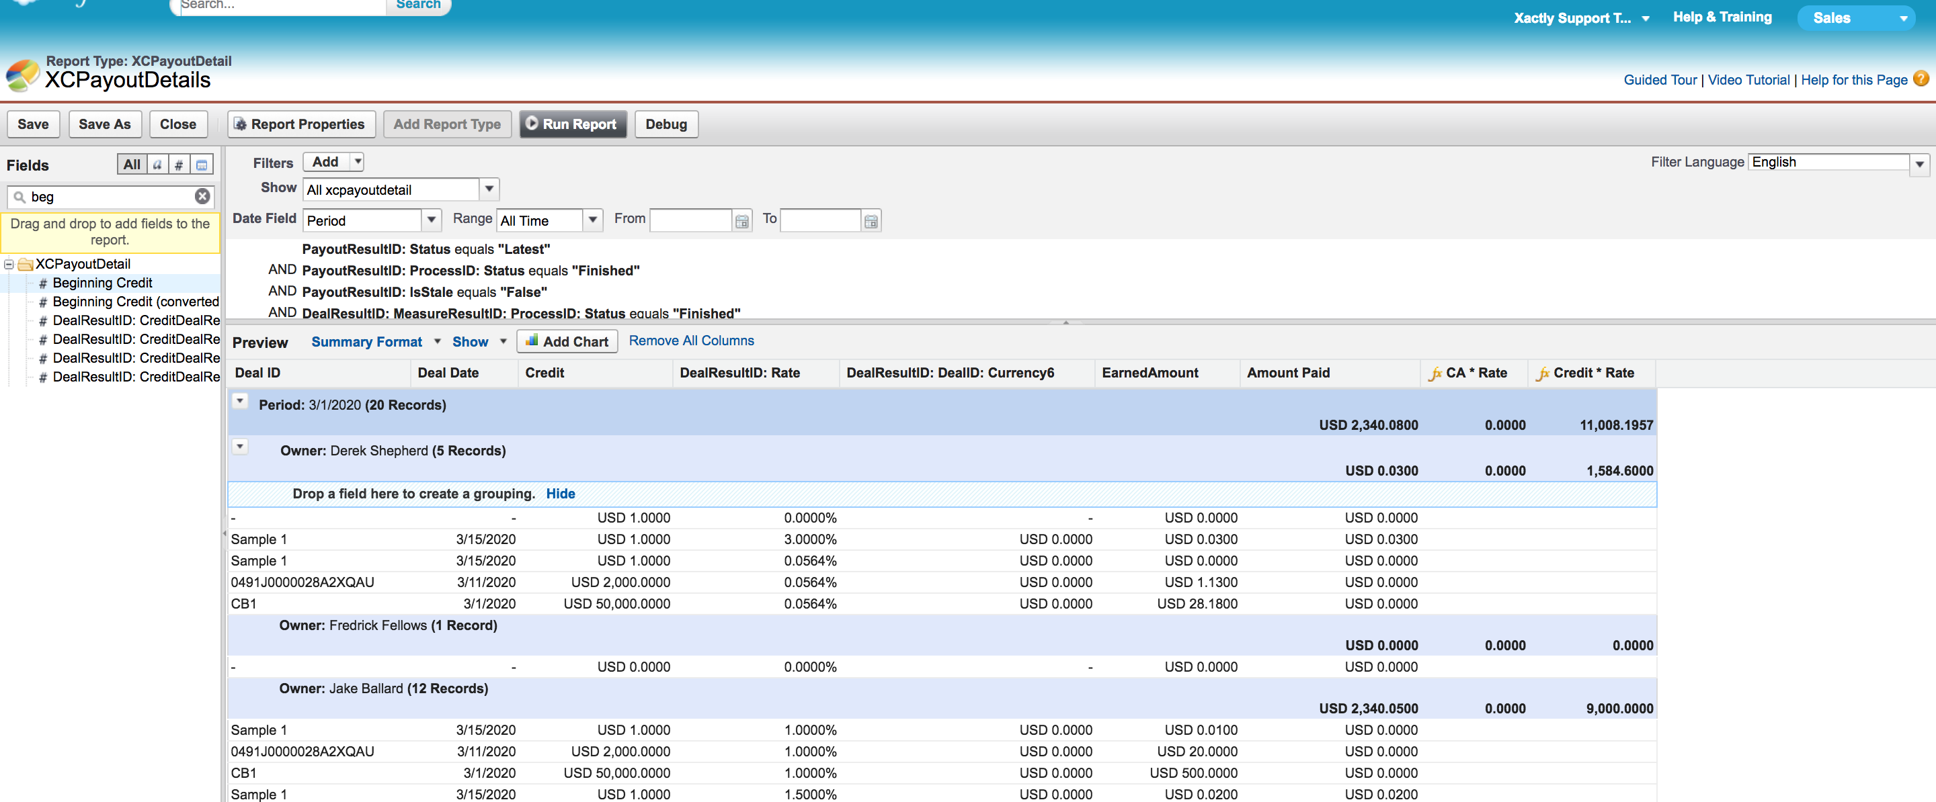Viewport: 1936px width, 802px height.
Task: Click the XCPayoutDetails report logo icon
Action: click(22, 75)
